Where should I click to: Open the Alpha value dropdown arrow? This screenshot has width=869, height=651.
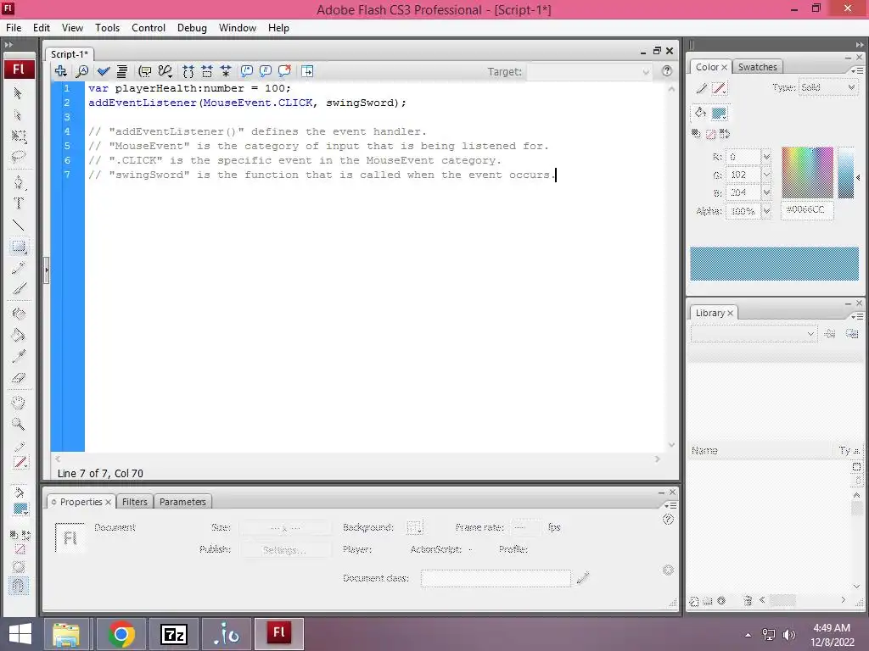point(766,211)
